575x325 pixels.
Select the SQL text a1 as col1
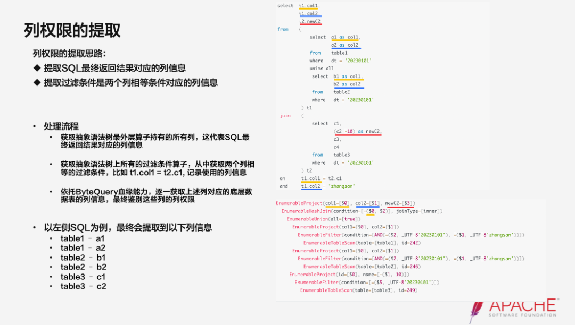point(346,37)
